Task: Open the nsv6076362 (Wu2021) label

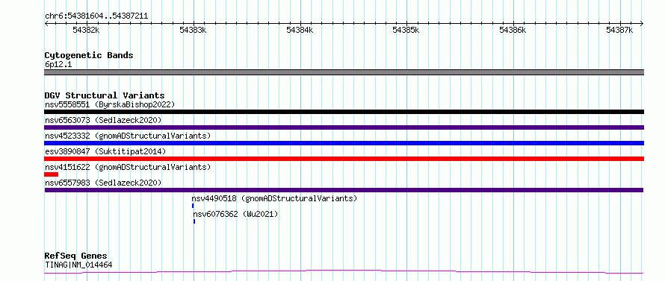Action: [x=236, y=214]
